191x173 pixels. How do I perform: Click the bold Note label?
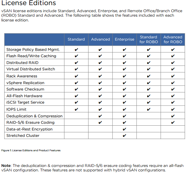(x=6, y=166)
